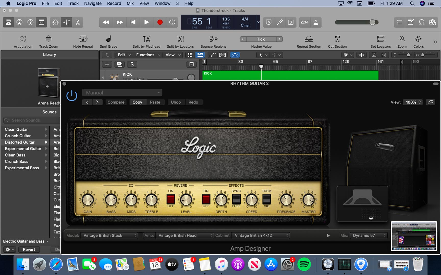The height and width of the screenshot is (275, 441).
Task: Open the Manual preset dropdown
Action: coord(122,92)
